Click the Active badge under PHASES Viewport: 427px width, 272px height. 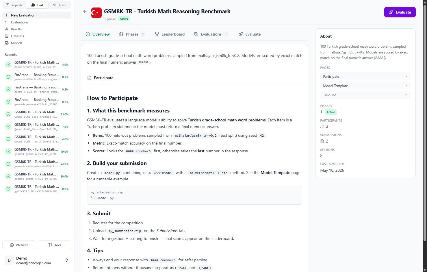[x=331, y=112]
